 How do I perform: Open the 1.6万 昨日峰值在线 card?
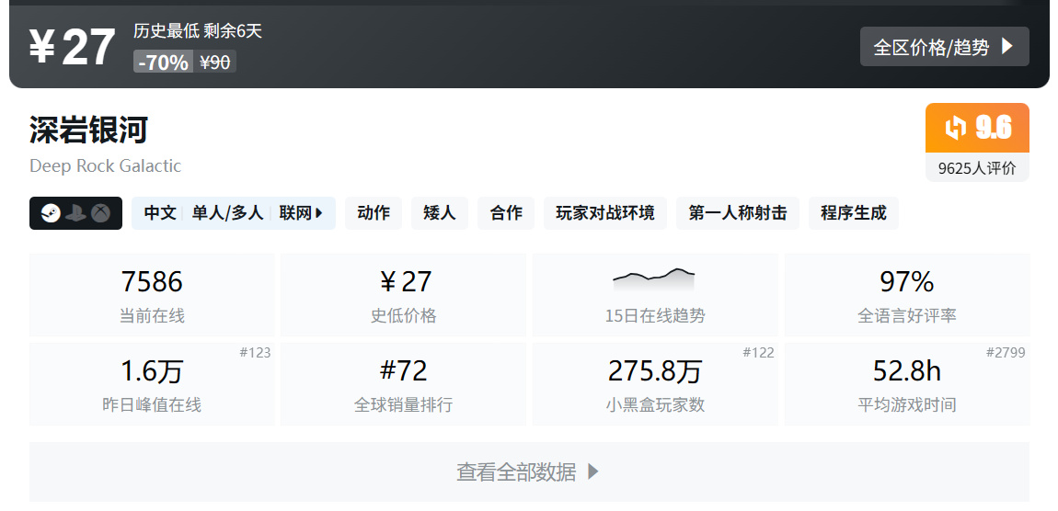tap(152, 384)
